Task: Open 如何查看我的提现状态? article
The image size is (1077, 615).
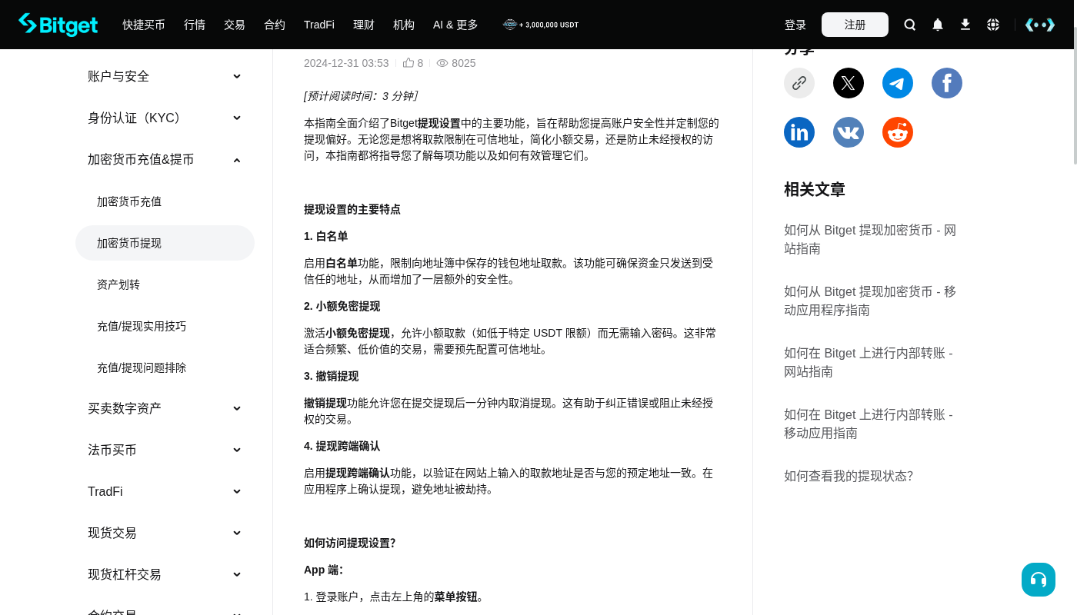Action: click(849, 476)
